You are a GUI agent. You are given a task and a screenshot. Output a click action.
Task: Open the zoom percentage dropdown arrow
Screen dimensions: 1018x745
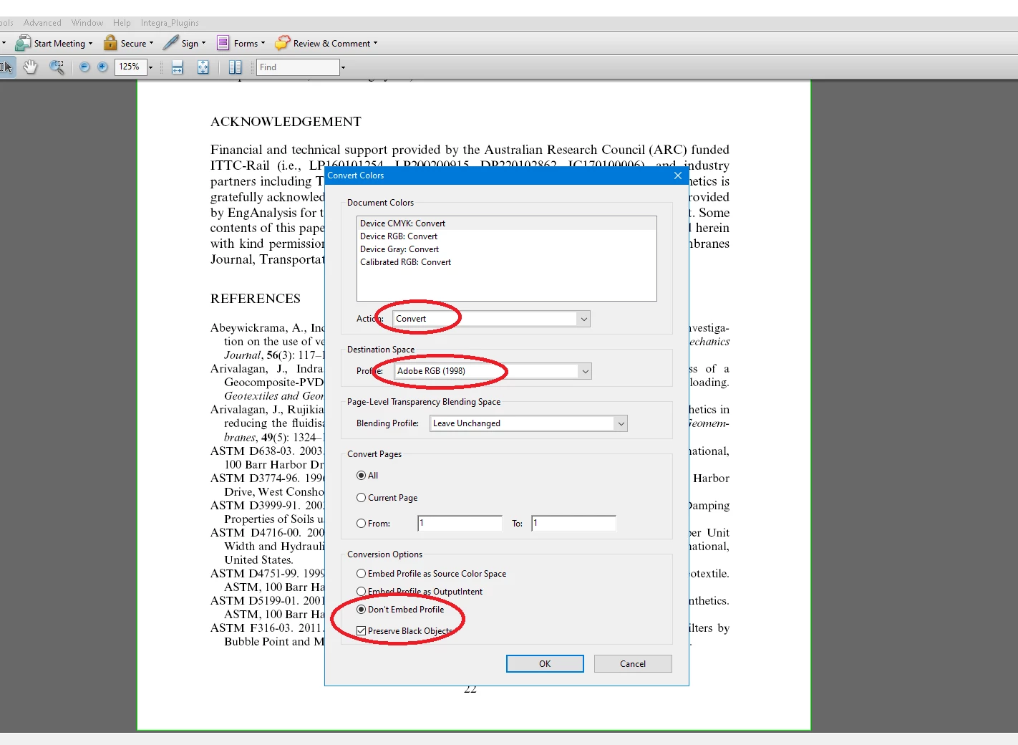(150, 67)
